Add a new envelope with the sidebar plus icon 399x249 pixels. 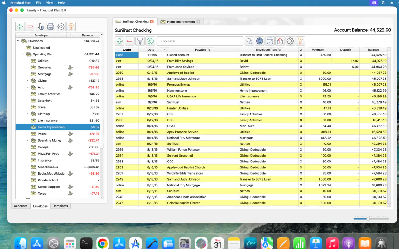20,26
